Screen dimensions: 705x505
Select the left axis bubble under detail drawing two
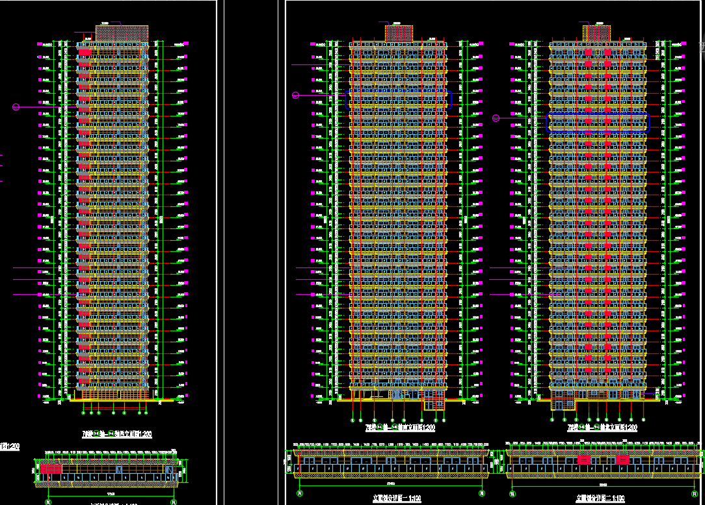click(x=512, y=494)
